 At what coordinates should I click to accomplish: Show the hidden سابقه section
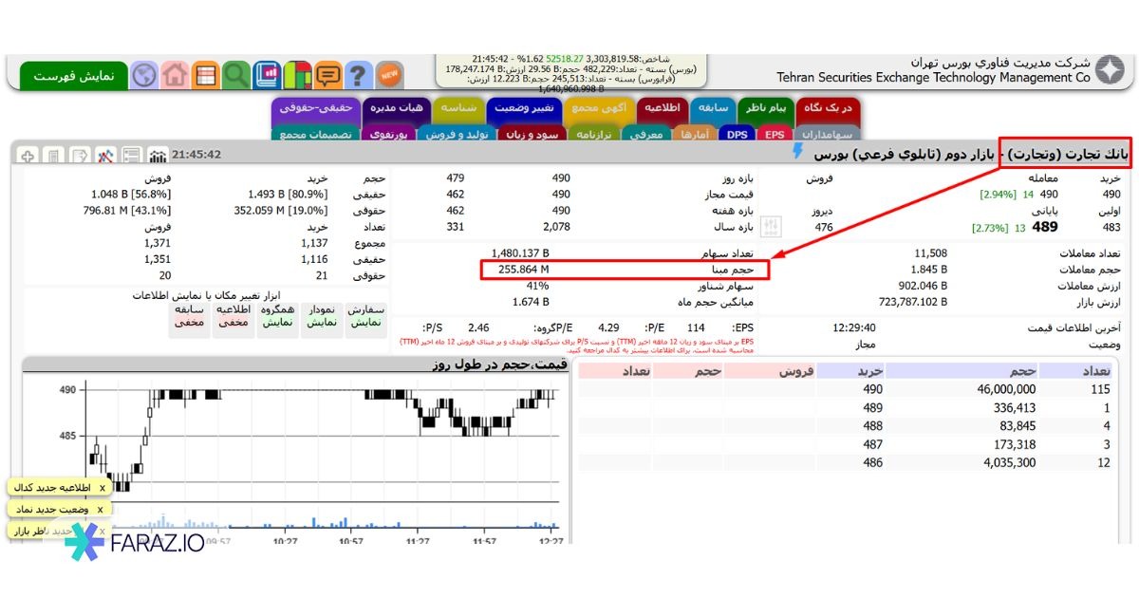point(190,316)
